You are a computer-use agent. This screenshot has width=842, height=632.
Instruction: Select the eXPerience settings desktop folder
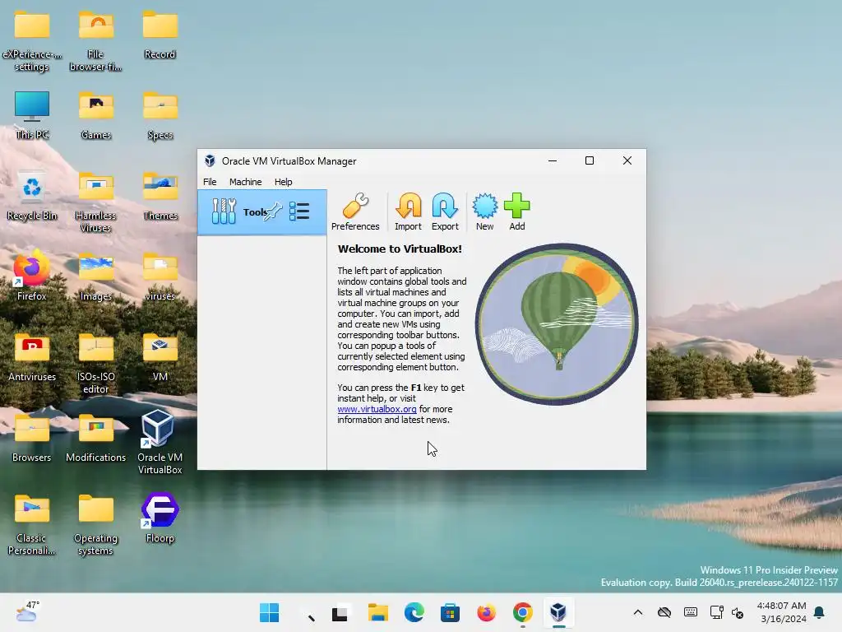point(32,42)
